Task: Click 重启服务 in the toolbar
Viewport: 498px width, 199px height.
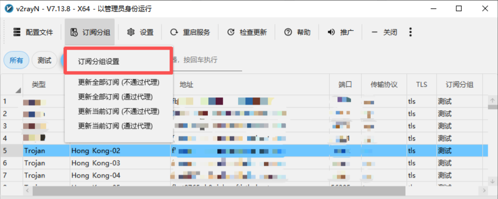Action: (x=190, y=32)
